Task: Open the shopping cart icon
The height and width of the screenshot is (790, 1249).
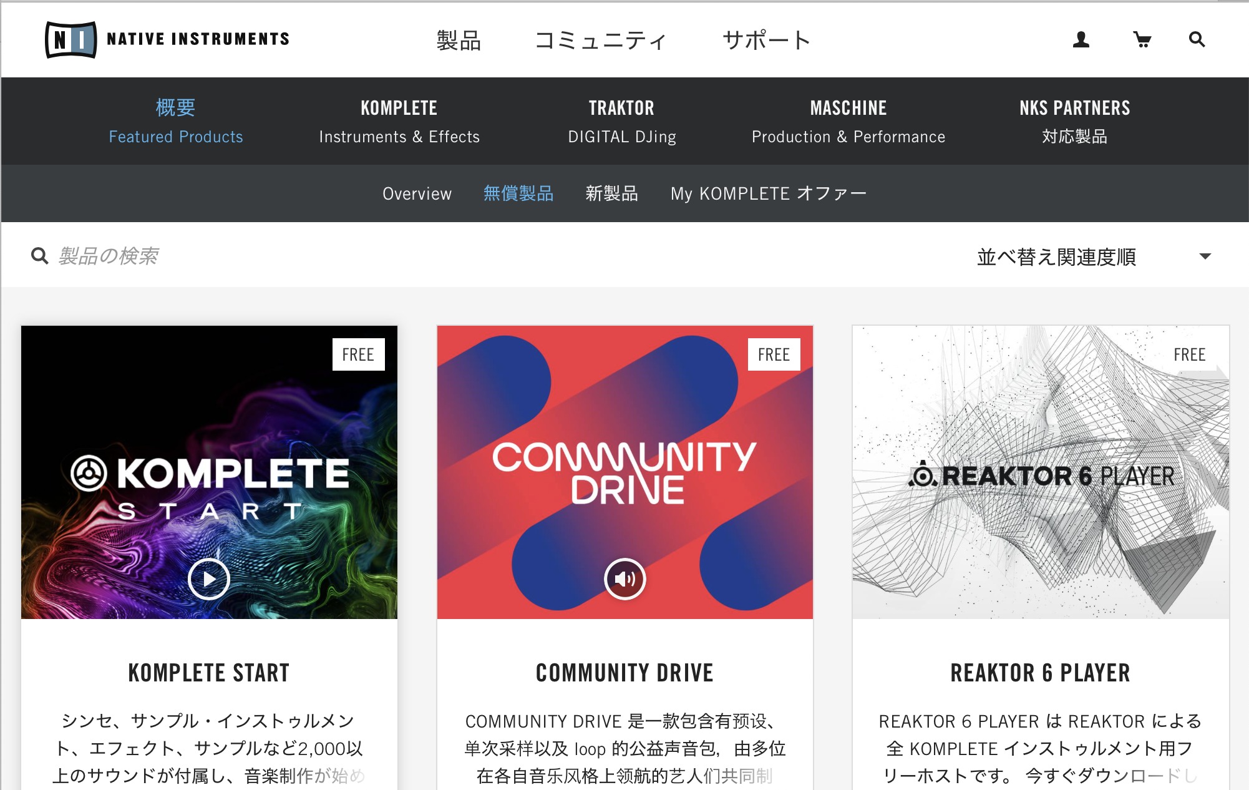Action: click(1142, 40)
